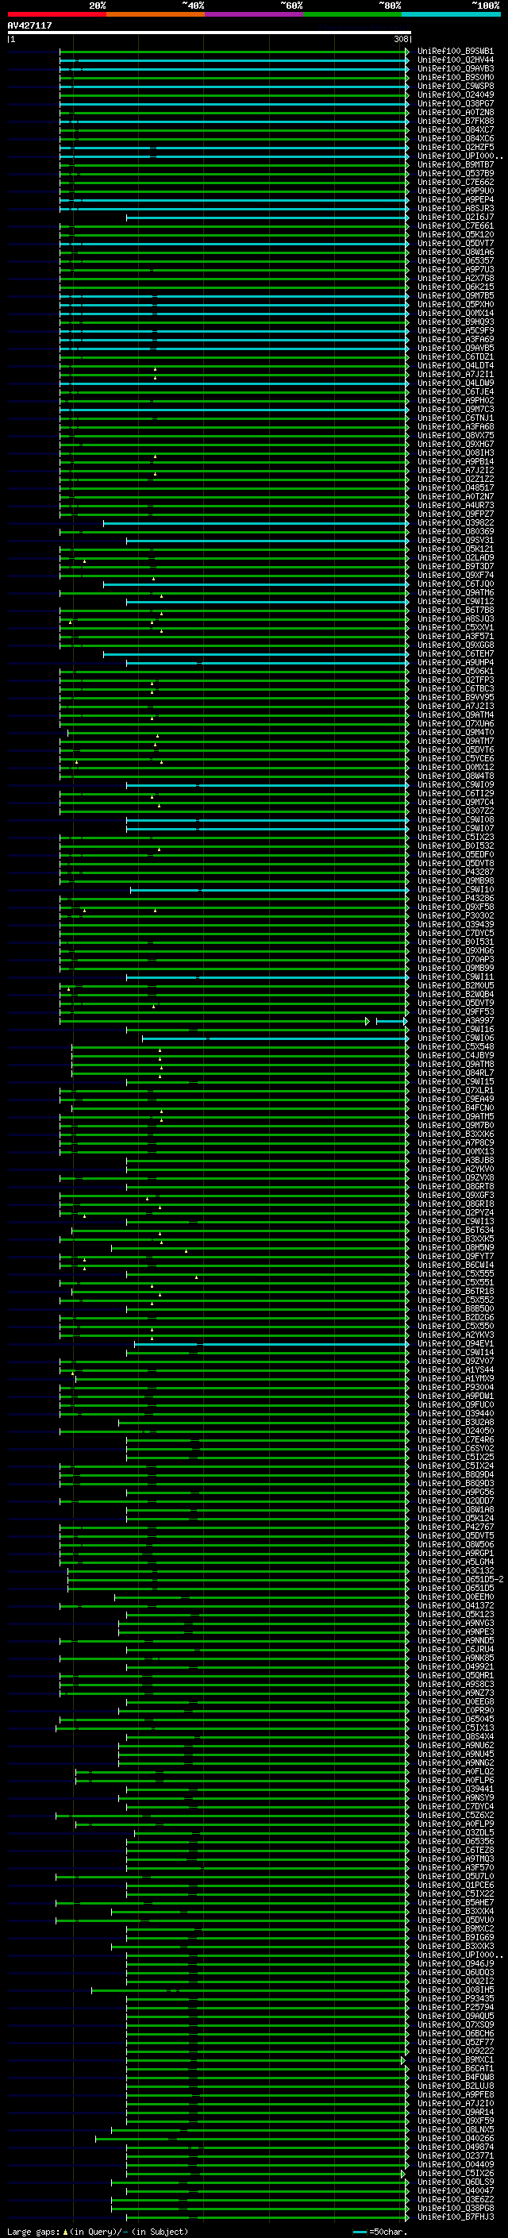Click the white query sequence bar under AV427117

pos(210,32)
